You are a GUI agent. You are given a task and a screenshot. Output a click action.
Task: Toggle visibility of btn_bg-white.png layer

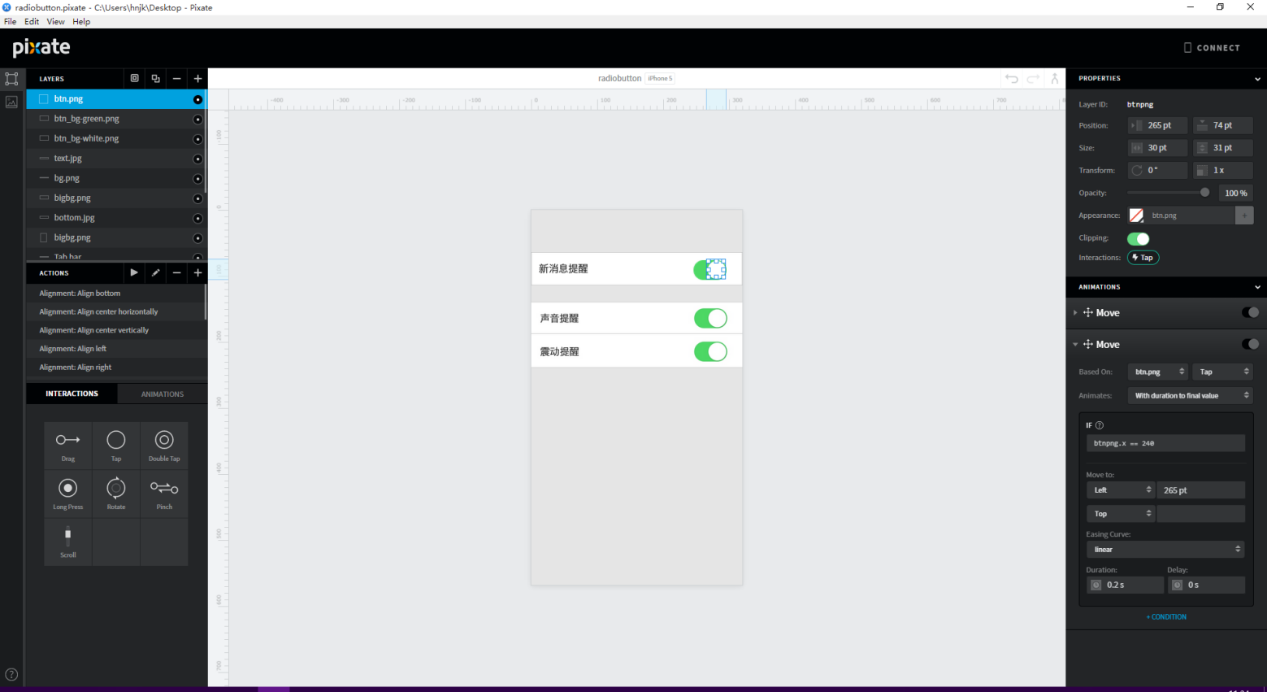pyautogui.click(x=197, y=139)
